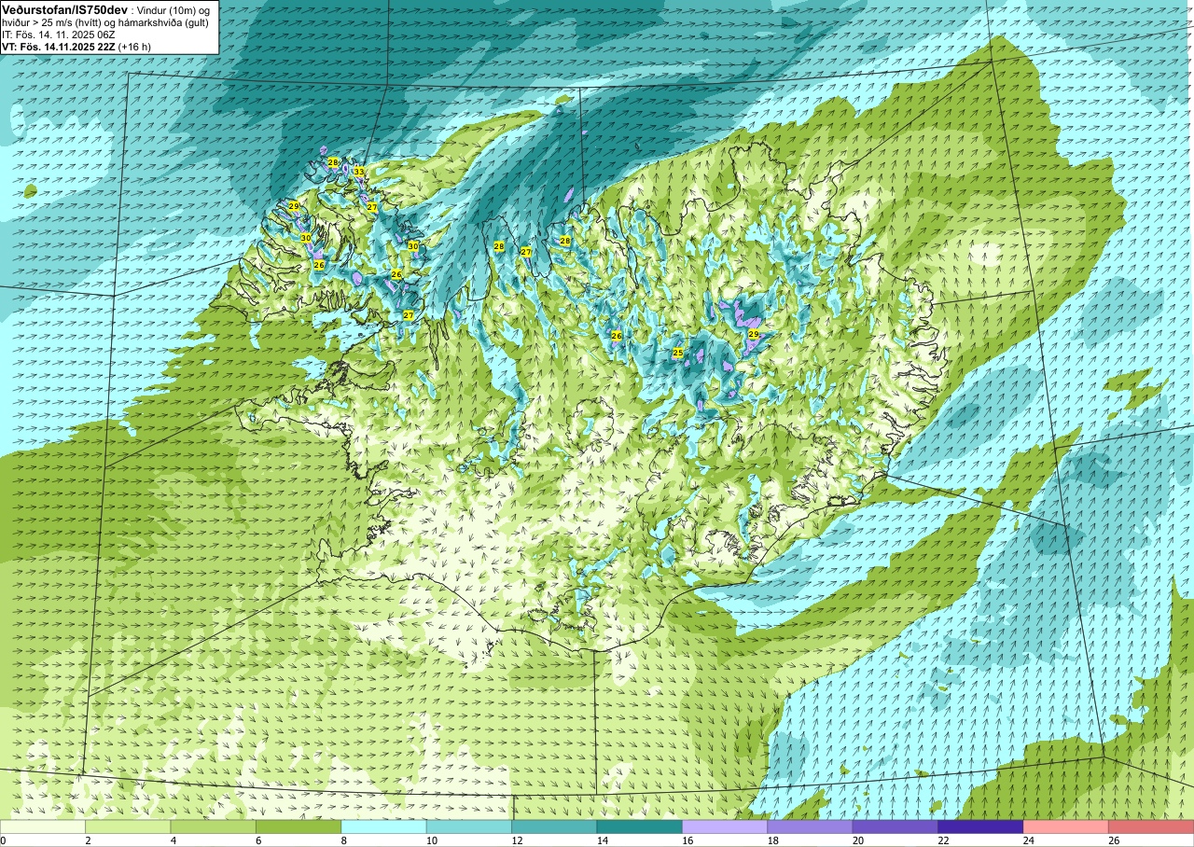Click the legend scale number 24
The image size is (1194, 847).
coord(1027,840)
